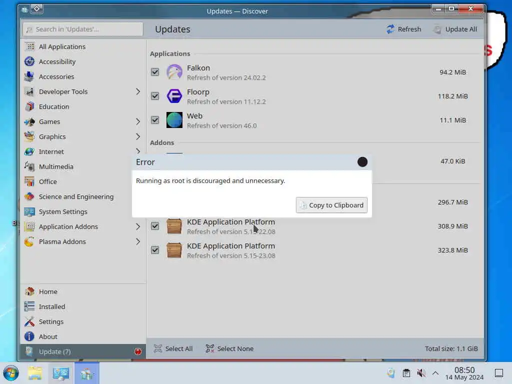Select the Multimedia category icon
Image resolution: width=512 pixels, height=384 pixels.
(29, 167)
